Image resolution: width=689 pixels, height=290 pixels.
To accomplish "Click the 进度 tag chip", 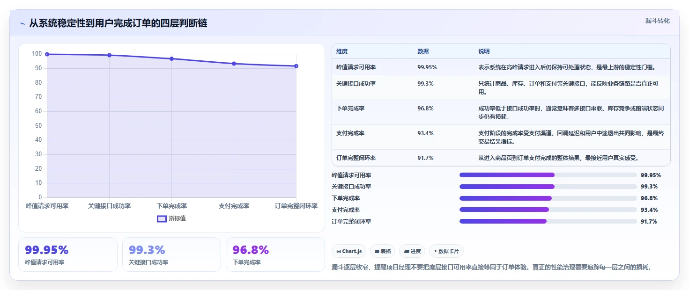I will (412, 251).
